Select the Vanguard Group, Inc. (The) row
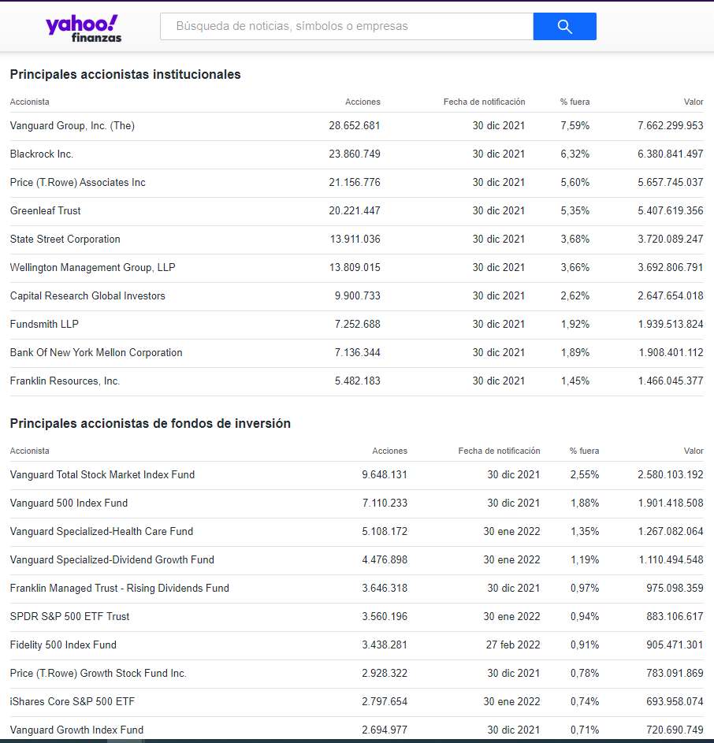The width and height of the screenshot is (714, 743). click(73, 126)
